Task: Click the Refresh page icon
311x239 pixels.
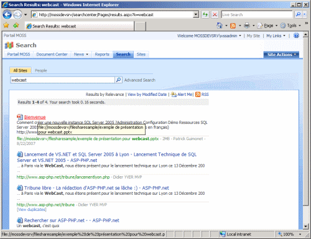Action: (205, 14)
